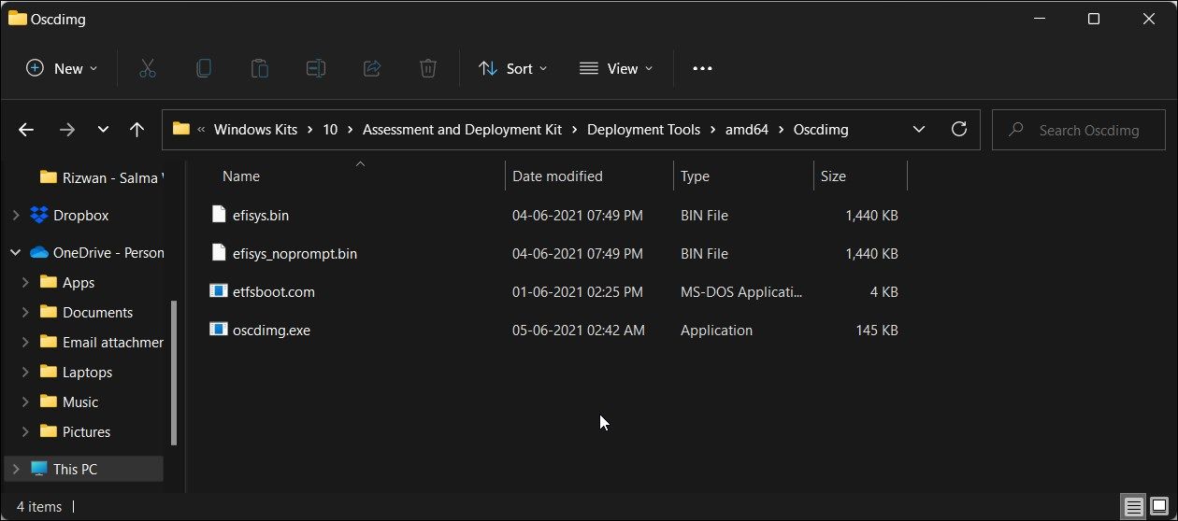This screenshot has height=521, width=1178.
Task: Go up one folder level arrow
Action: (x=136, y=130)
